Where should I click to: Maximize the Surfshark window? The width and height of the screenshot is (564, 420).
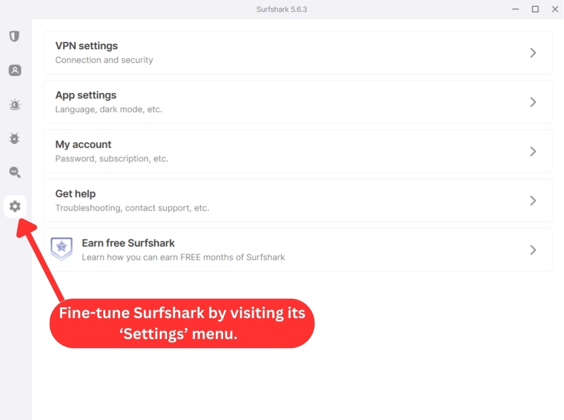[535, 10]
